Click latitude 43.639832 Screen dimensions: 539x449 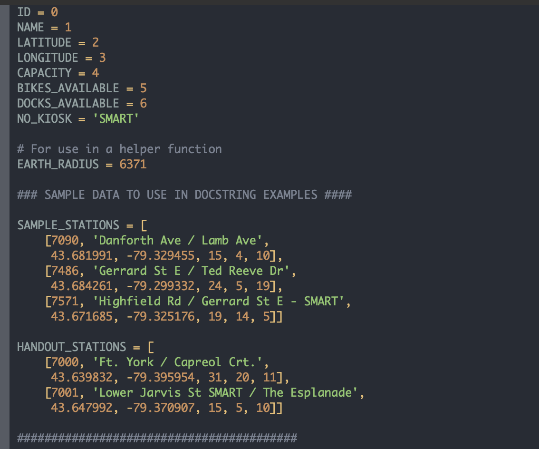(x=82, y=377)
